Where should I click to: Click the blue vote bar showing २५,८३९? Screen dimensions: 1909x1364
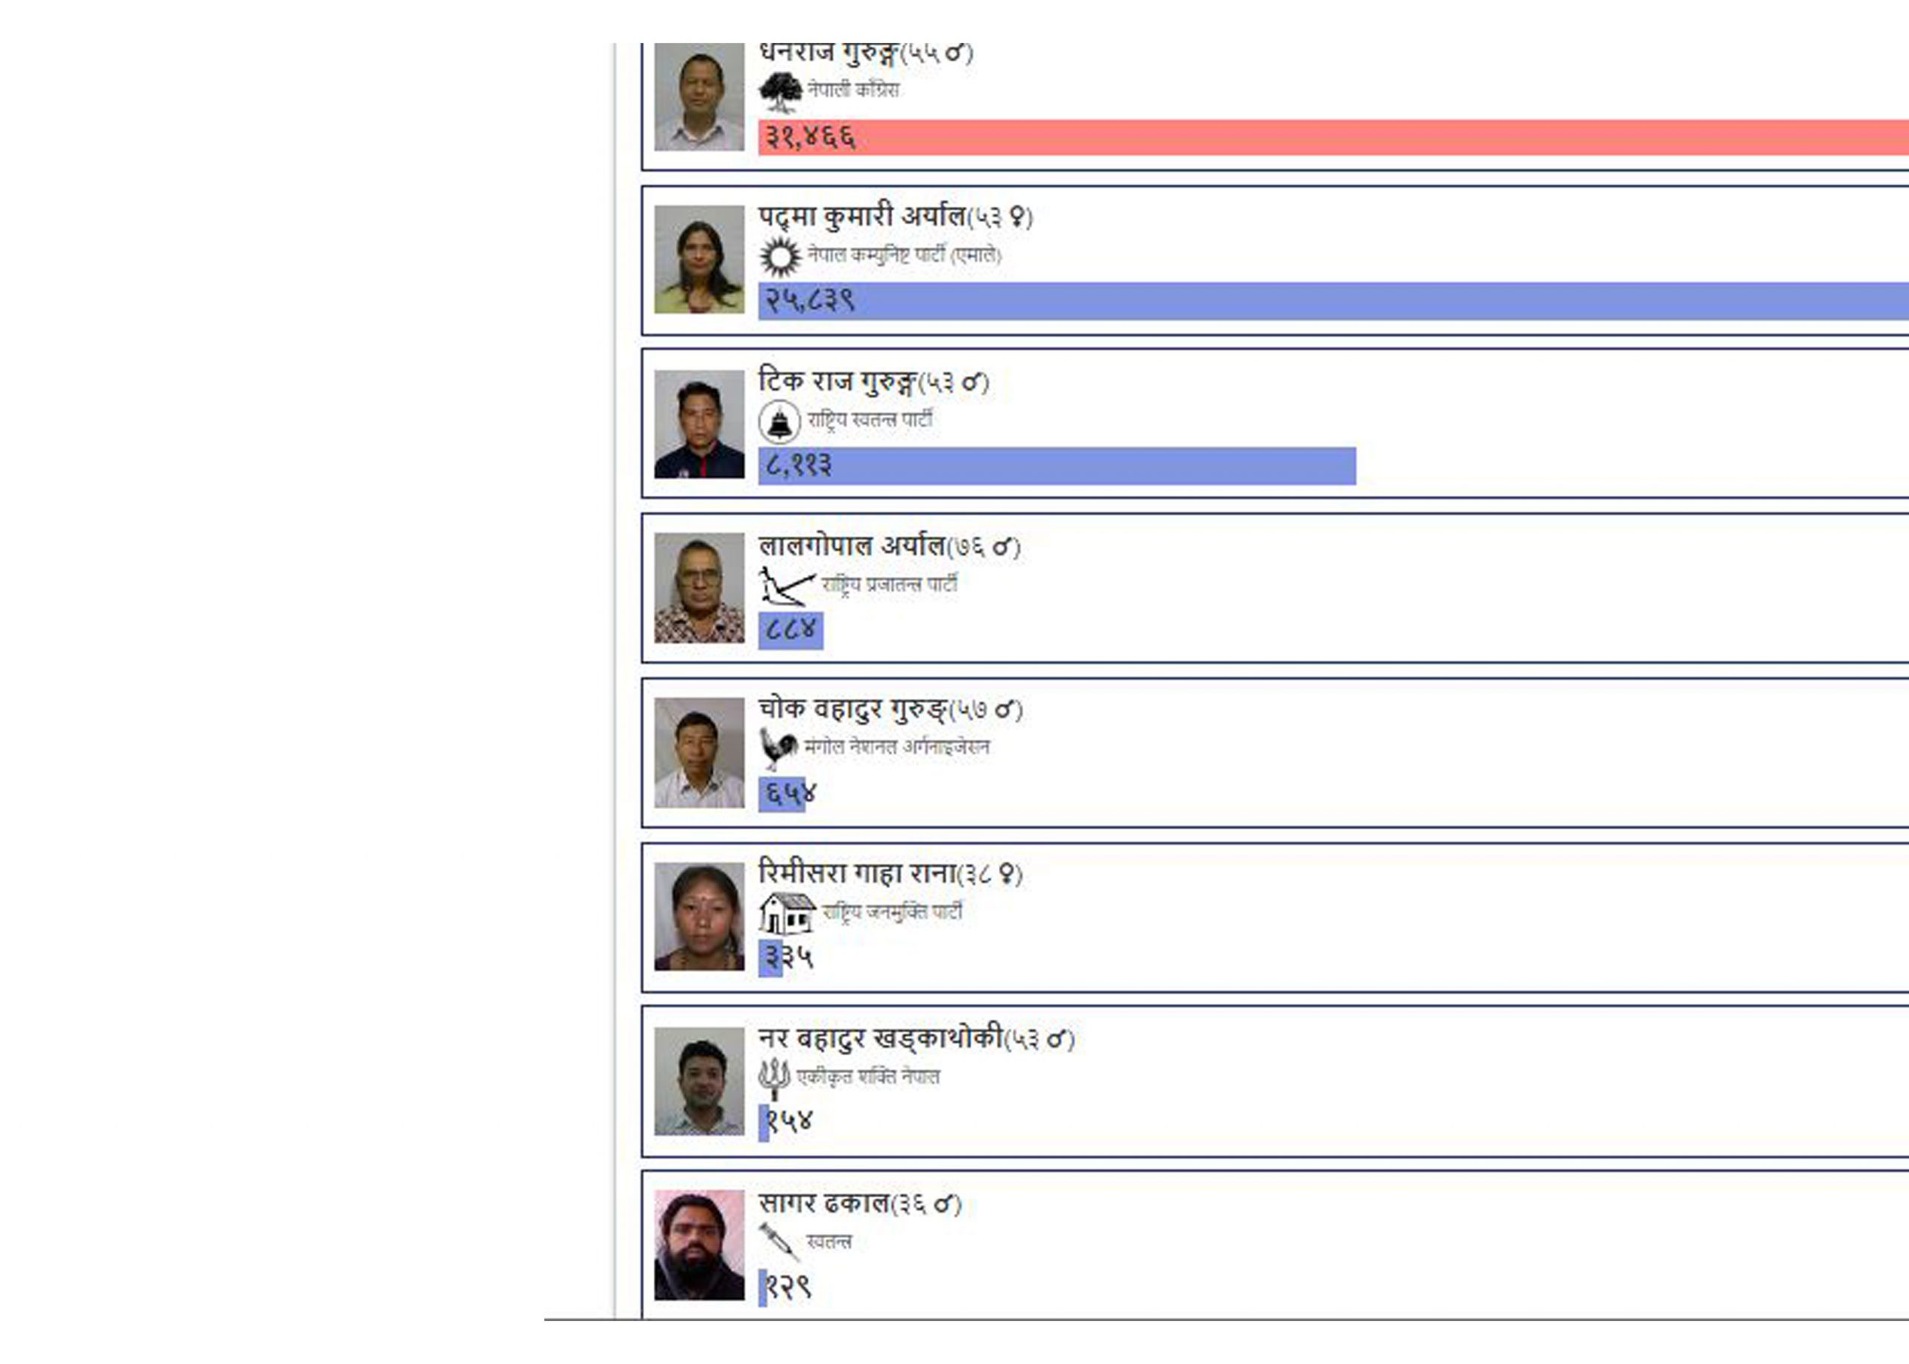[x=1334, y=301]
